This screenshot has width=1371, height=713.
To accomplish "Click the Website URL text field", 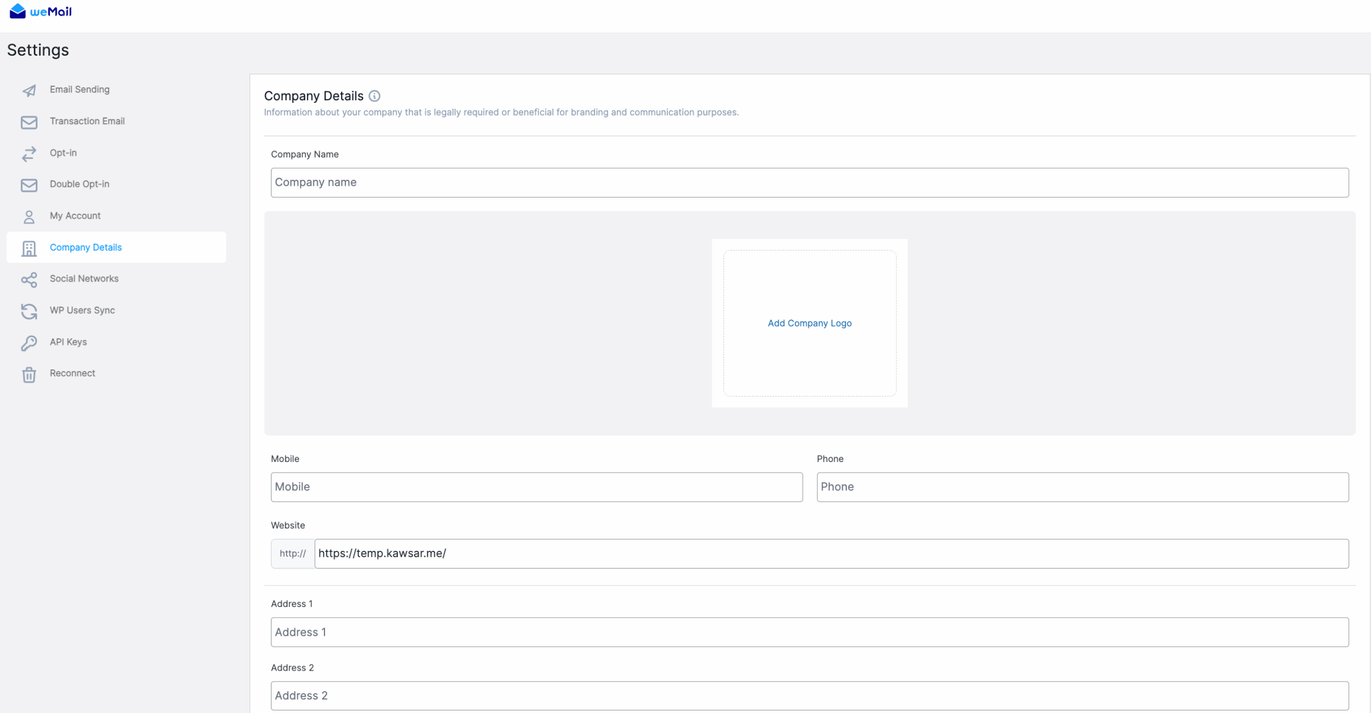I will [x=831, y=553].
